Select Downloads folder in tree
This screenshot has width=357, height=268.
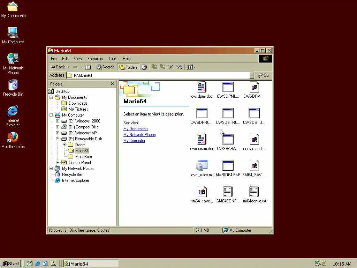[x=78, y=103]
